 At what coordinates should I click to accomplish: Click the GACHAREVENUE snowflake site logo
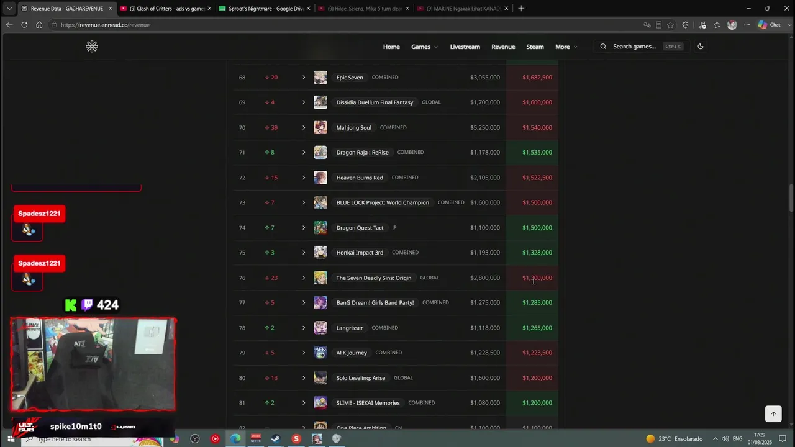(92, 47)
